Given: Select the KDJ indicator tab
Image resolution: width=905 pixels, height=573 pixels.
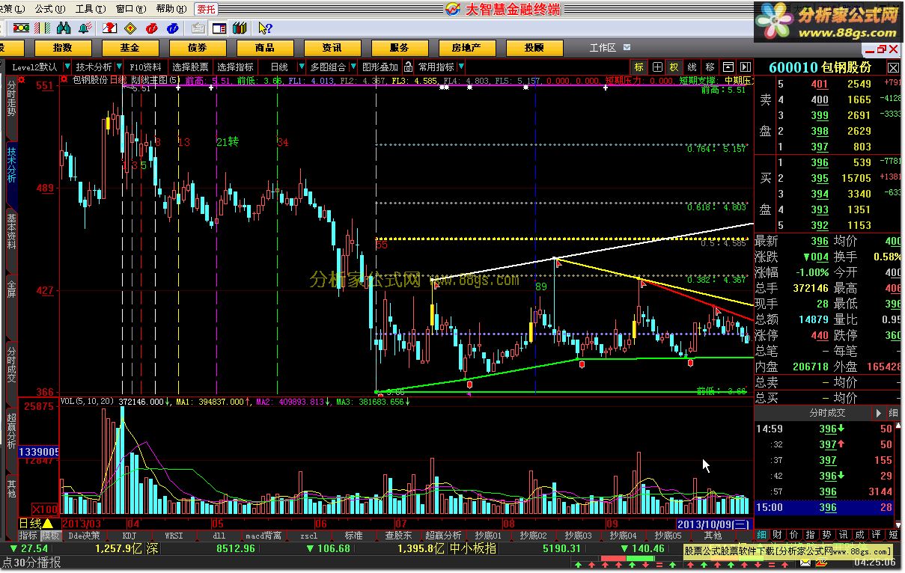Looking at the screenshot, I should point(129,536).
